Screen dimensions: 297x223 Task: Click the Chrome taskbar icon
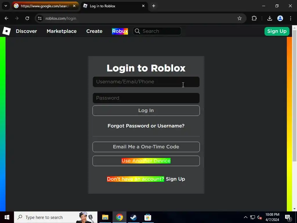click(119, 217)
